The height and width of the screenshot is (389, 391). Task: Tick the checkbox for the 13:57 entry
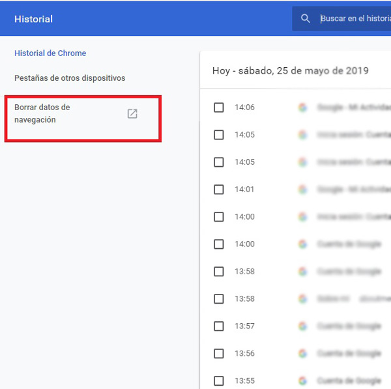[219, 326]
